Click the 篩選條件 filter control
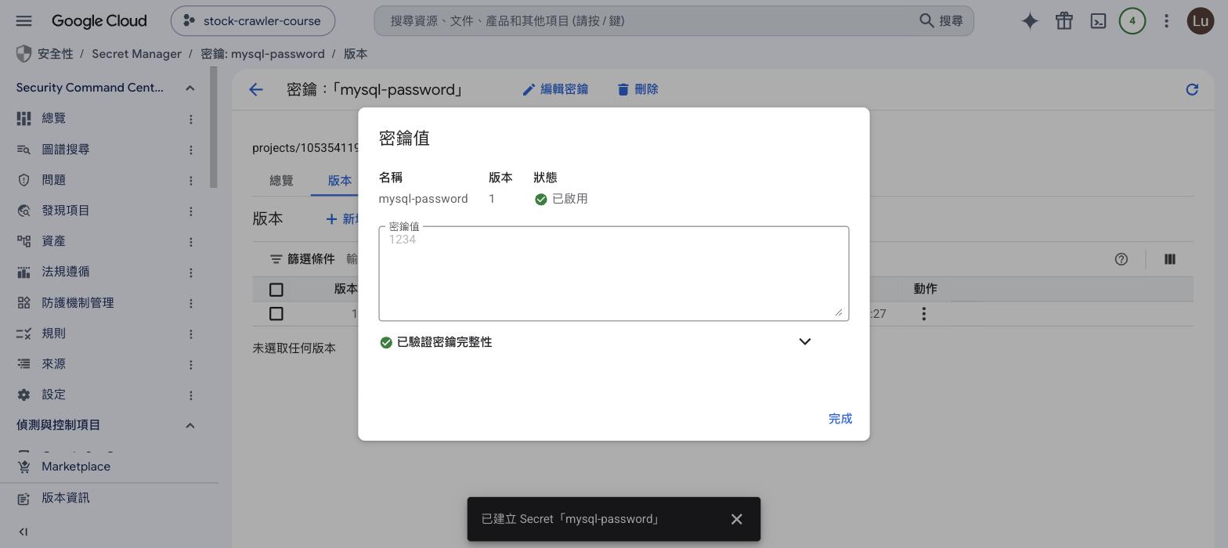Screen dimensions: 1228x548 [302, 259]
